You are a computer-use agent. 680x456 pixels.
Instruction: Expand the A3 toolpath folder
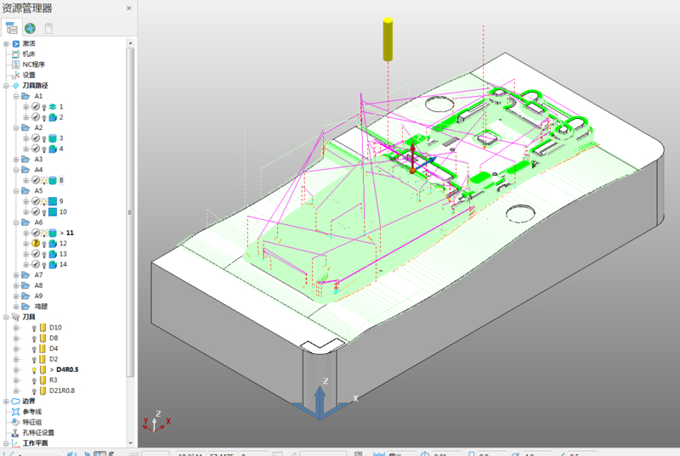(16, 159)
